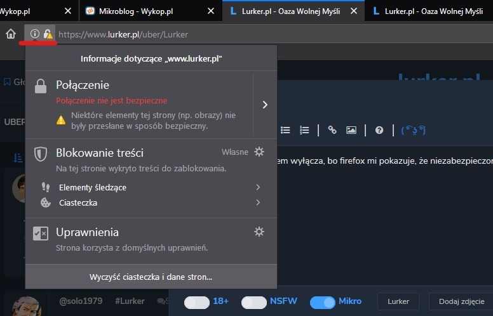The width and height of the screenshot is (493, 316).
Task: Click the bottom user avatar
Action: [27, 306]
